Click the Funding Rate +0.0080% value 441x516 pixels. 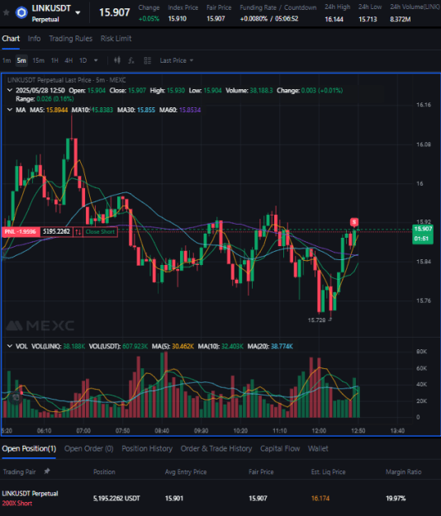click(x=254, y=19)
